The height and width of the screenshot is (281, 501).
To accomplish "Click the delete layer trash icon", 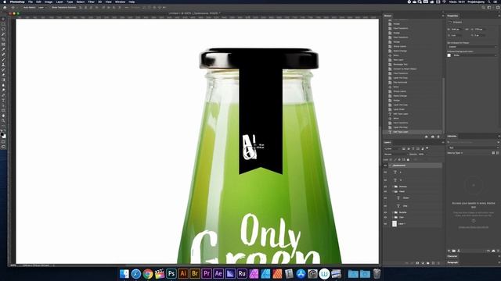I will (438, 264).
